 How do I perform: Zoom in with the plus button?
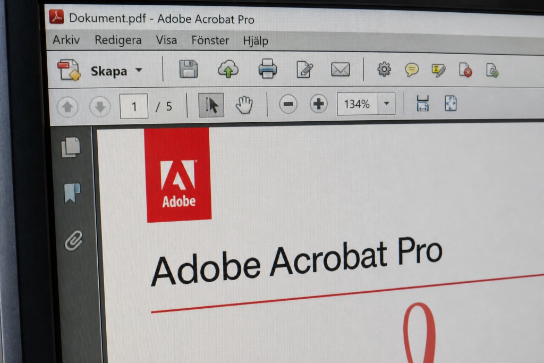tap(318, 104)
